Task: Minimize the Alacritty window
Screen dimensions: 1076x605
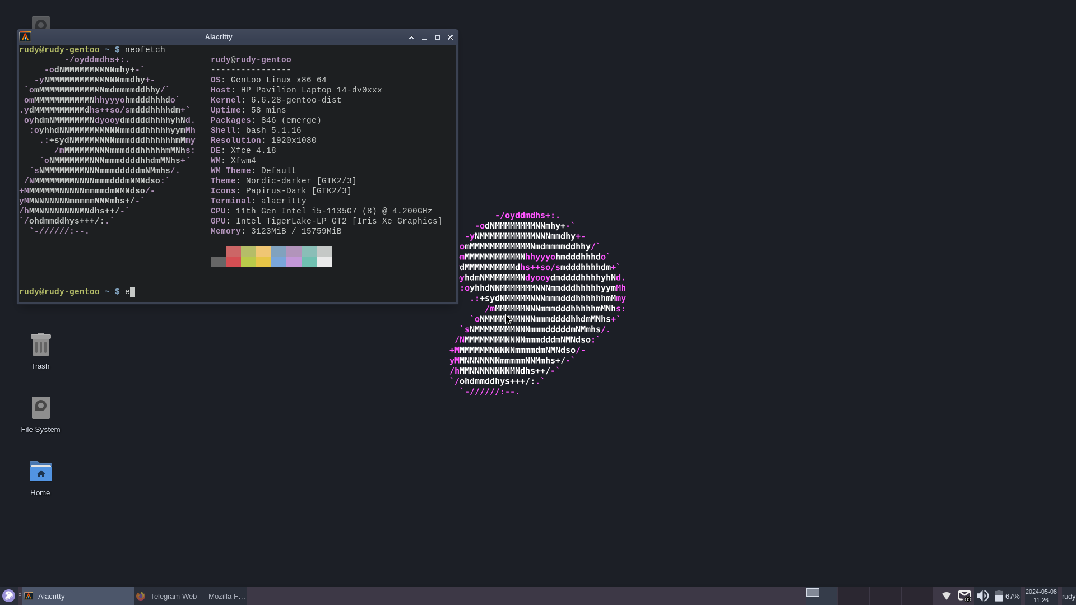Action: (424, 38)
